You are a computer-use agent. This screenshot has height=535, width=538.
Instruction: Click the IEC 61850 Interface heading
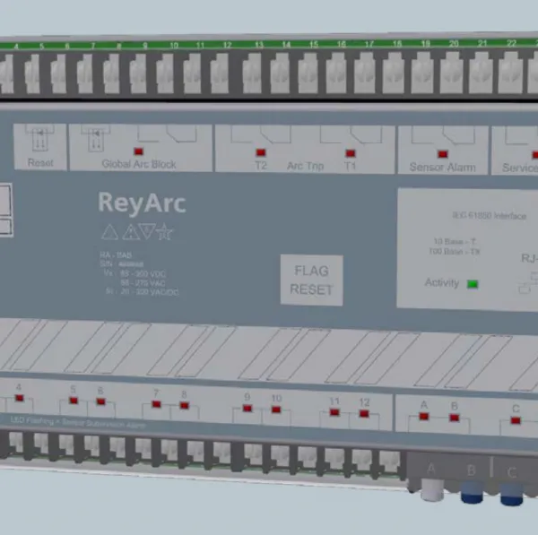(x=490, y=216)
